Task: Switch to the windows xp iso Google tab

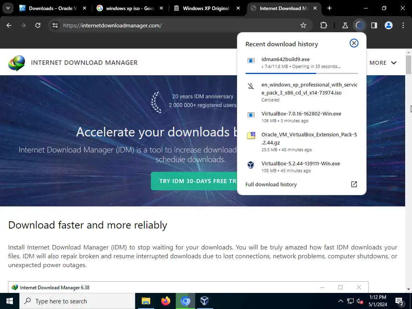Action: tap(130, 8)
